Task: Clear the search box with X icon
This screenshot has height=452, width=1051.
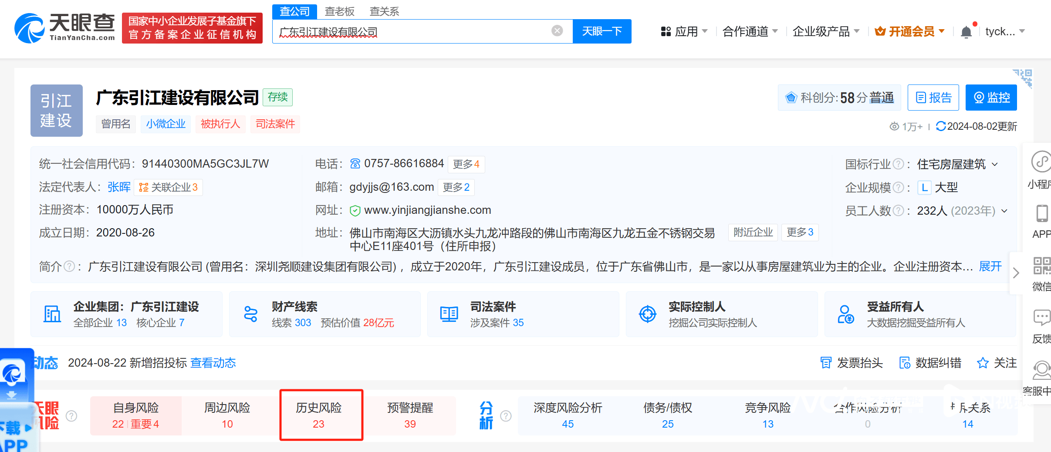Action: coord(557,30)
